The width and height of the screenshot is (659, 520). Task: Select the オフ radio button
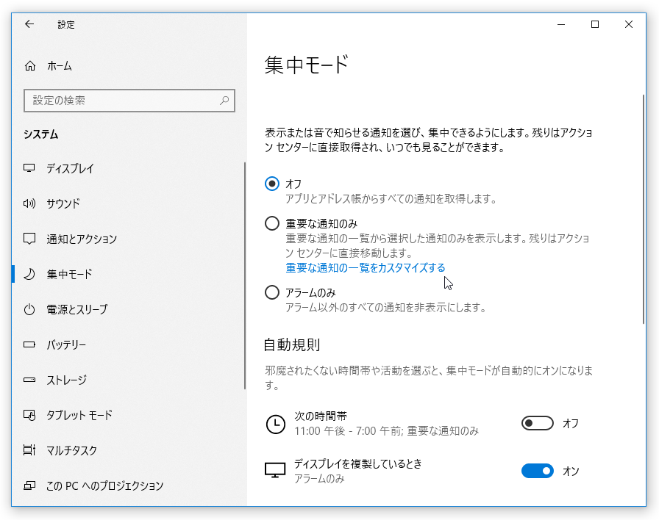click(x=272, y=184)
